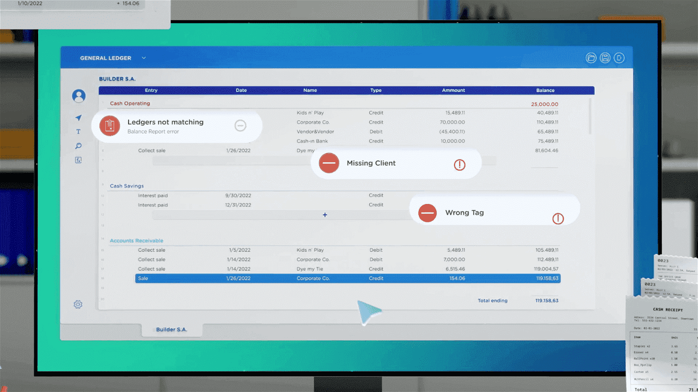Viewport: 698px width, 392px height.
Task: Dismiss the Ledgers not matching notification
Action: 240,126
